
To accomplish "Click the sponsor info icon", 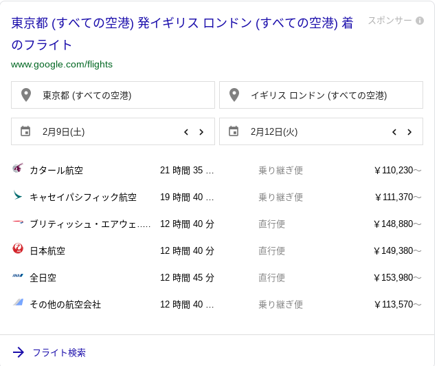I will point(419,21).
